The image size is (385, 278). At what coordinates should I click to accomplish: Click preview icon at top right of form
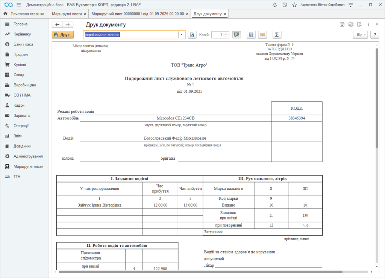click(359, 24)
